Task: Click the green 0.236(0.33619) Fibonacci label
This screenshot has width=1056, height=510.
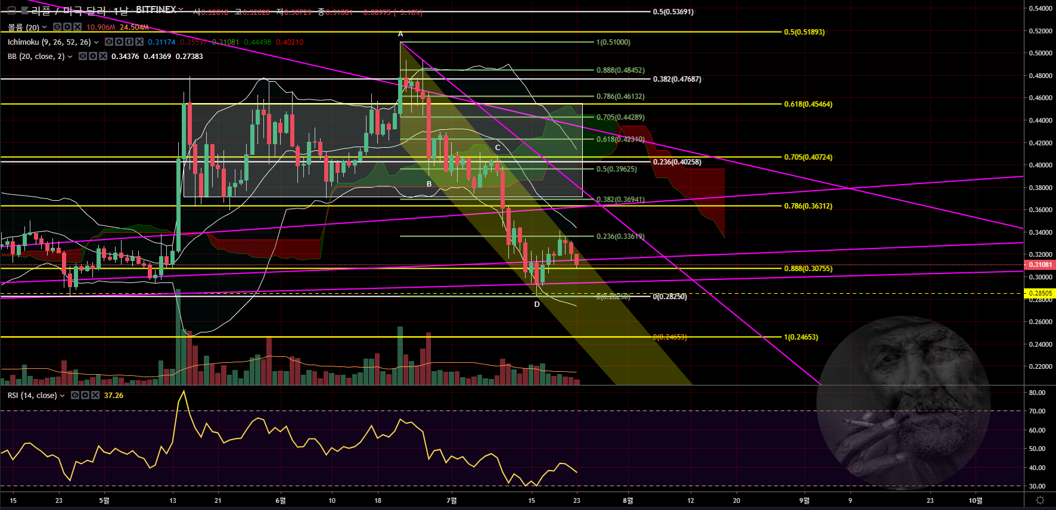Action: pos(620,237)
